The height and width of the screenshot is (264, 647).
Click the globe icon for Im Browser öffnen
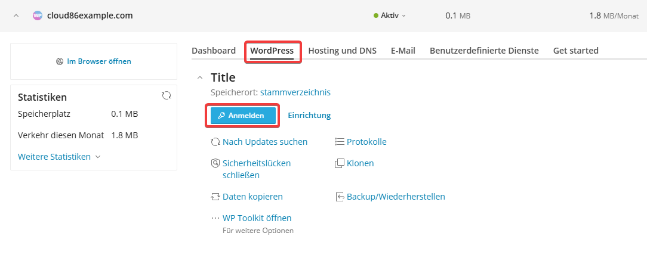coord(60,61)
